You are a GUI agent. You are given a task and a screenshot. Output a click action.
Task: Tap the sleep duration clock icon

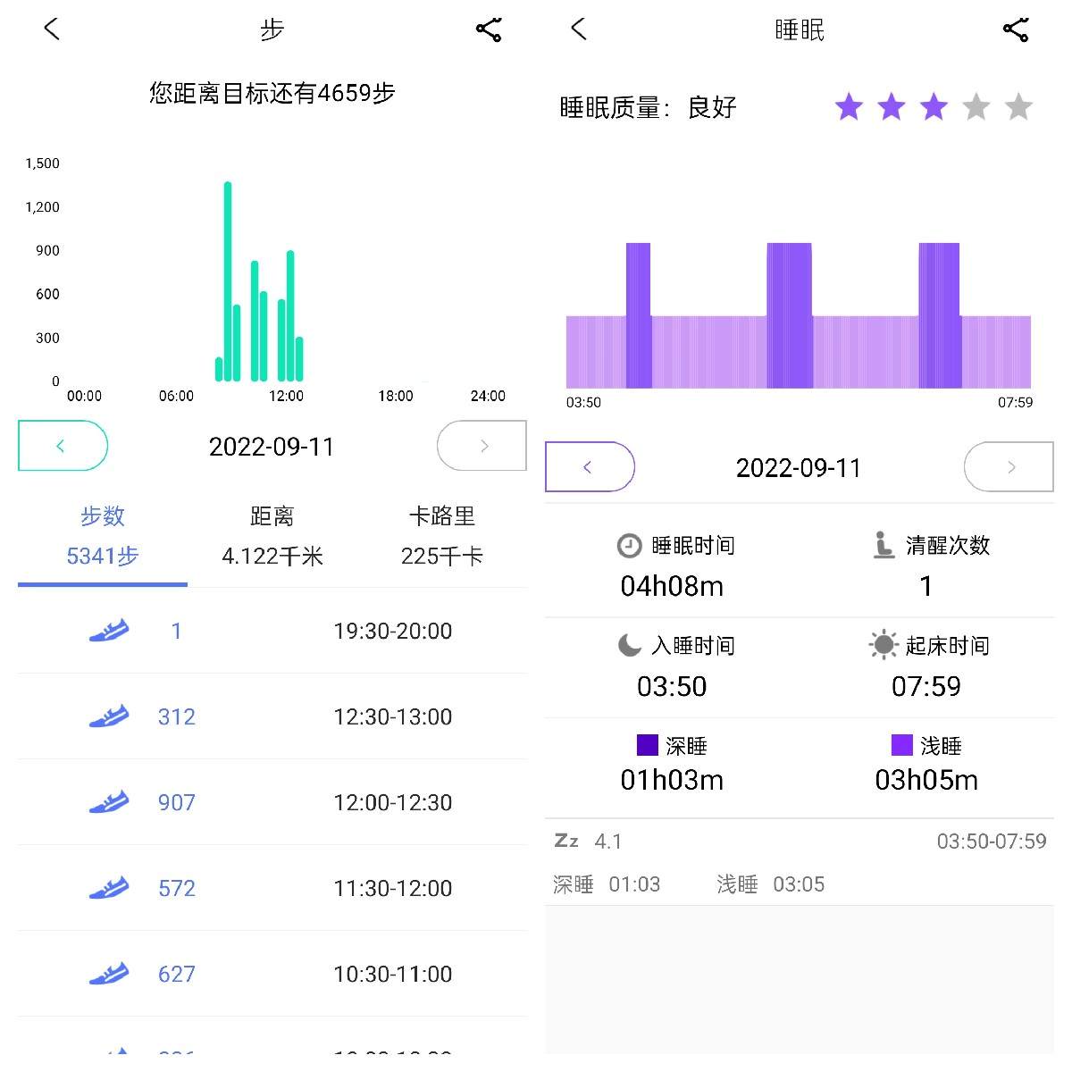click(629, 545)
